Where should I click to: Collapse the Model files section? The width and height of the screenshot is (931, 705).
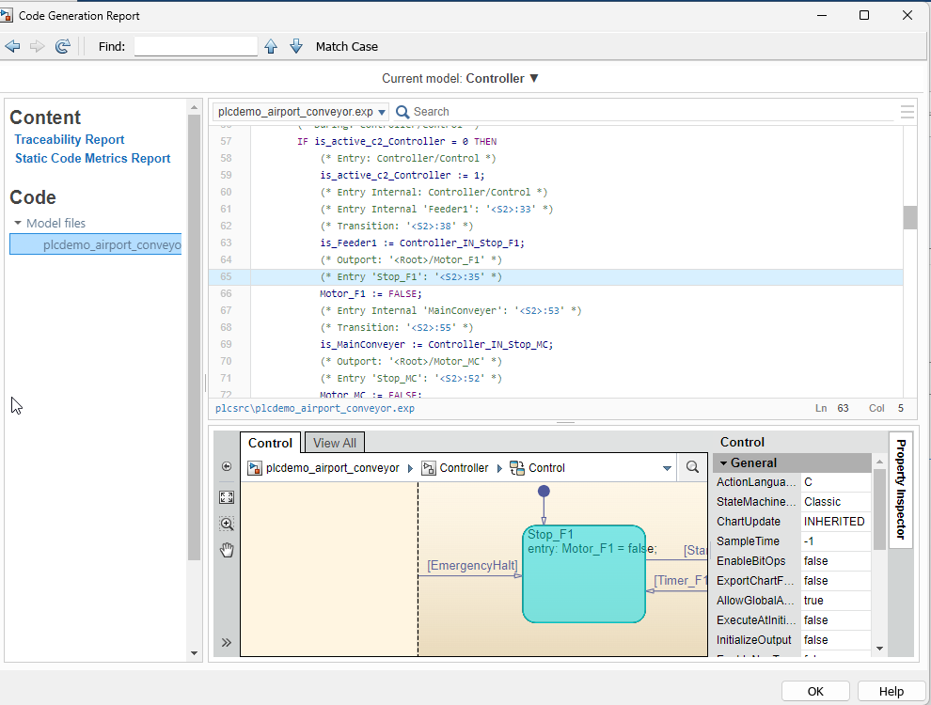(x=17, y=223)
